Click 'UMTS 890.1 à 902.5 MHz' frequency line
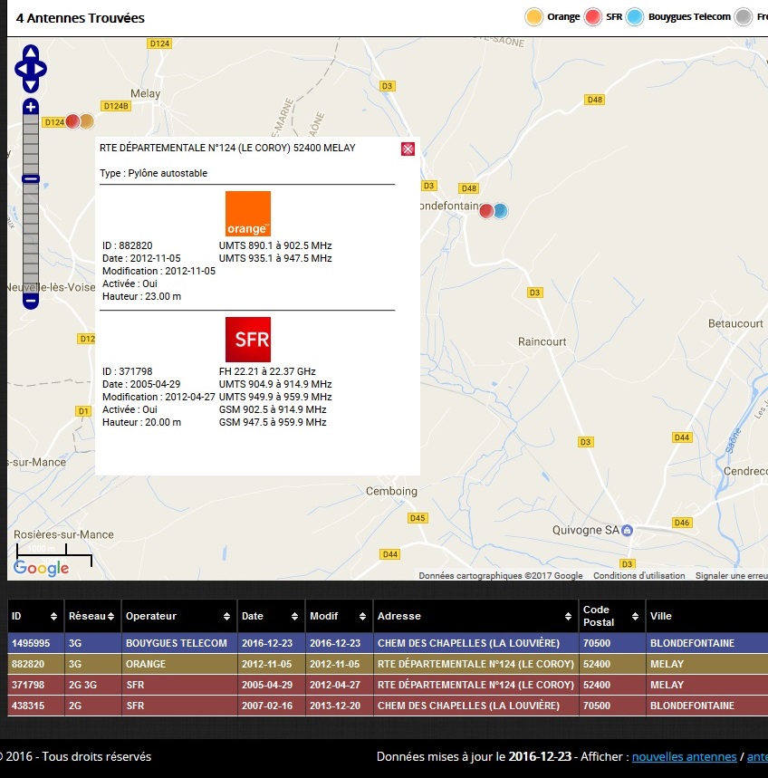The height and width of the screenshot is (778, 768). 275,245
